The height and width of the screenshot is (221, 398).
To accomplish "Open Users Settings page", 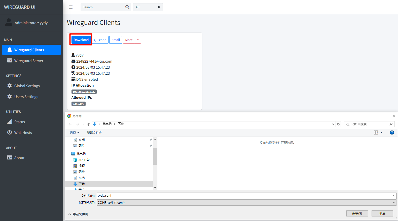I will [31, 97].
